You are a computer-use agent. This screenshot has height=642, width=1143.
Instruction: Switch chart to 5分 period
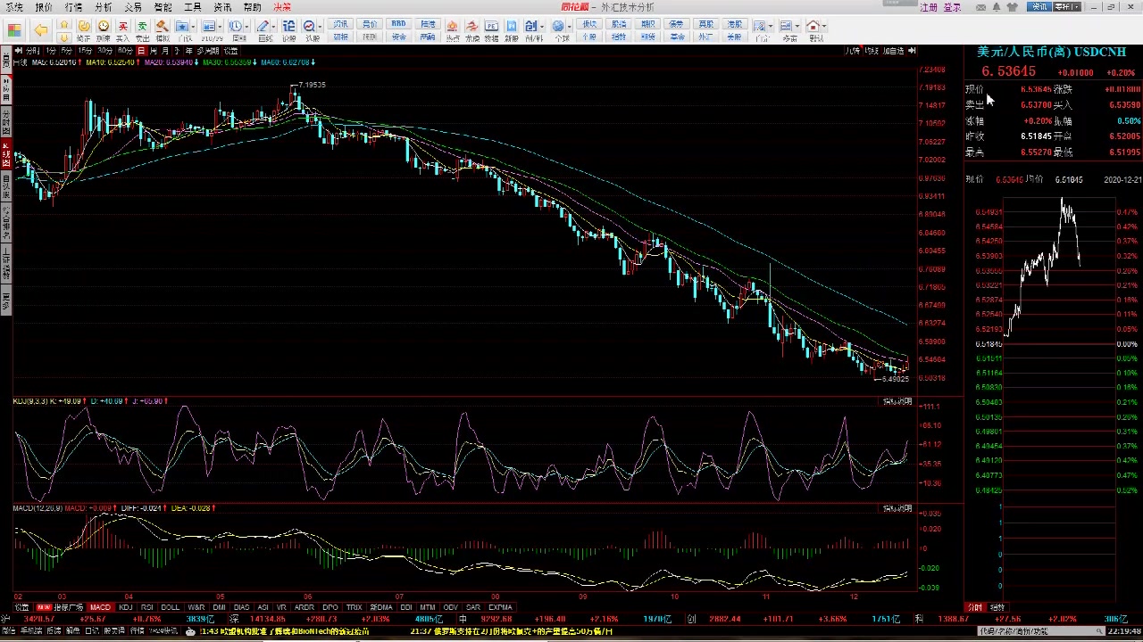[67, 51]
